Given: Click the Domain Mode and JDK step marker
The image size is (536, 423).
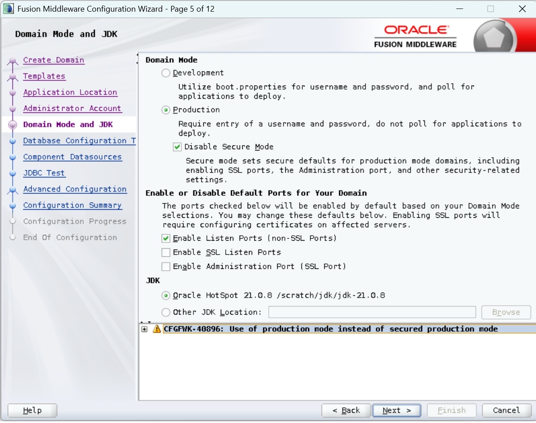Looking at the screenshot, I should [13, 125].
